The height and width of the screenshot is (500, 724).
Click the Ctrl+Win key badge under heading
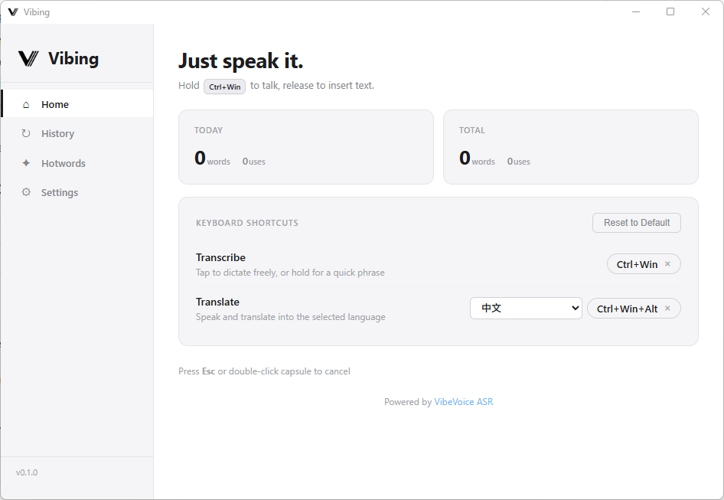pos(224,87)
